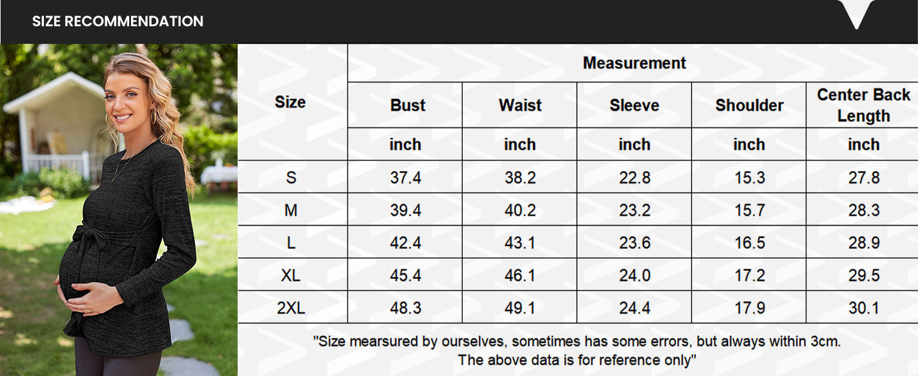Select the Center Back Length header
Screen dimensions: 918x376
pyautogui.click(x=863, y=105)
